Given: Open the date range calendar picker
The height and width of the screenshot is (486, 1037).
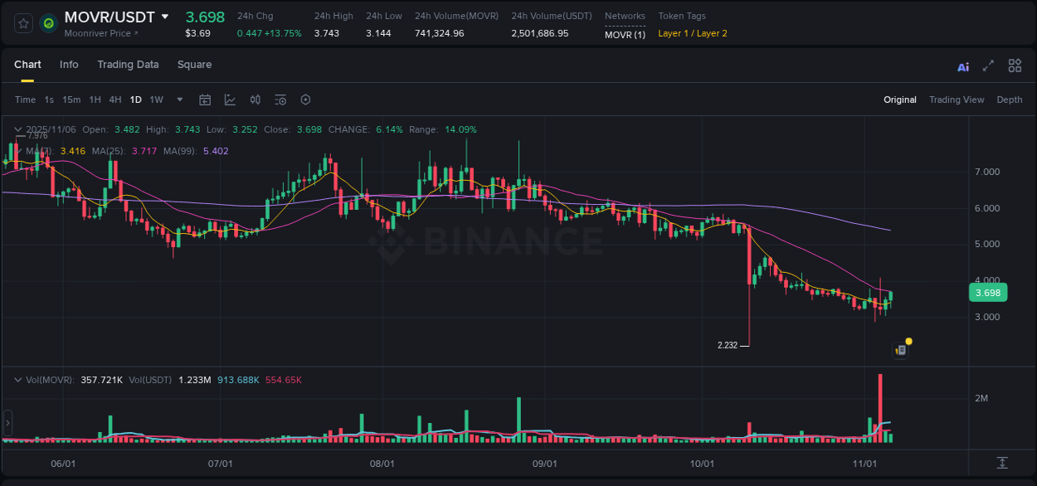Looking at the screenshot, I should [x=205, y=100].
